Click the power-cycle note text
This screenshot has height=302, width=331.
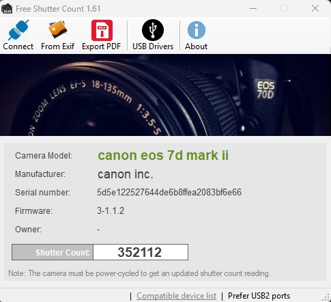[x=139, y=273]
